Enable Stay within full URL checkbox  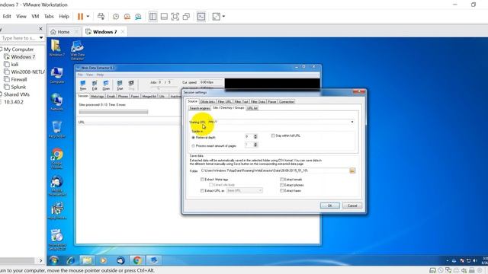coord(273,135)
